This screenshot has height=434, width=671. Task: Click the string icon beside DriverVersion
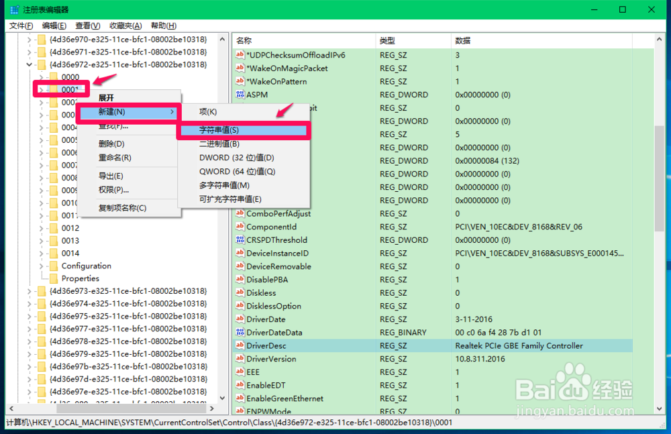(240, 359)
